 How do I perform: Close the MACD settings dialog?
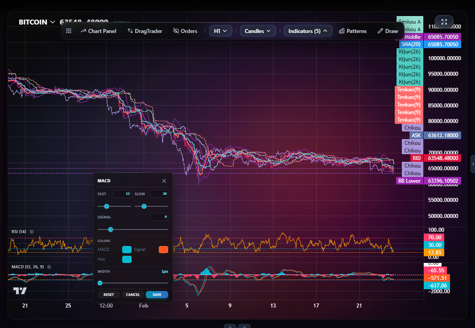point(164,181)
